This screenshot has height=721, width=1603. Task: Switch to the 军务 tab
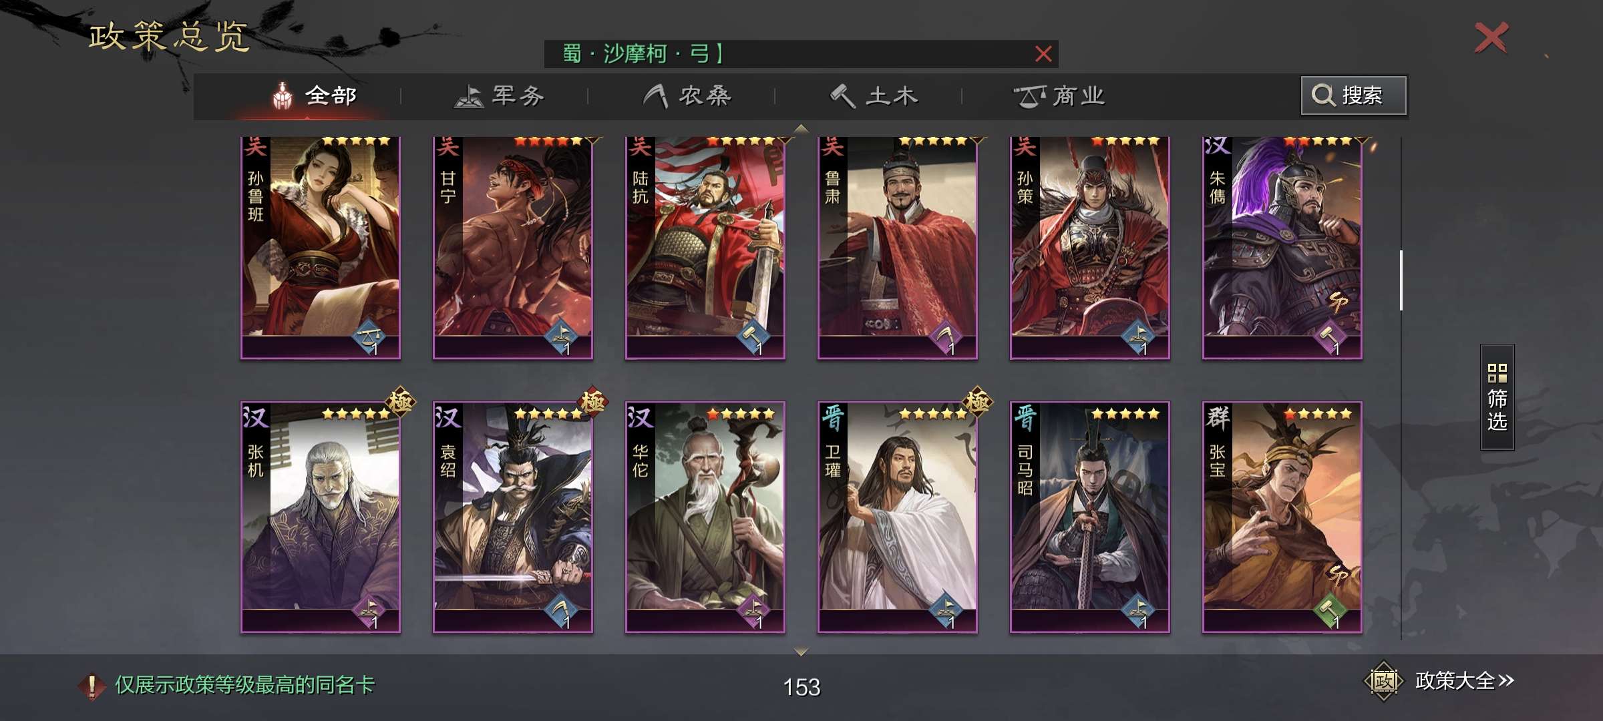500,96
